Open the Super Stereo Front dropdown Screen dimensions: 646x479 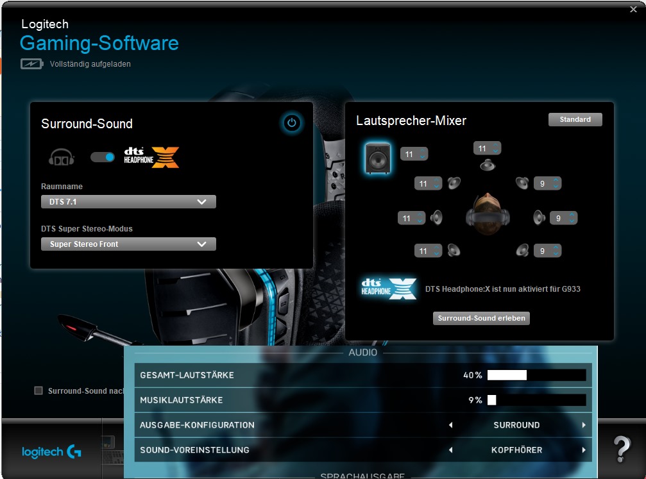coord(128,244)
